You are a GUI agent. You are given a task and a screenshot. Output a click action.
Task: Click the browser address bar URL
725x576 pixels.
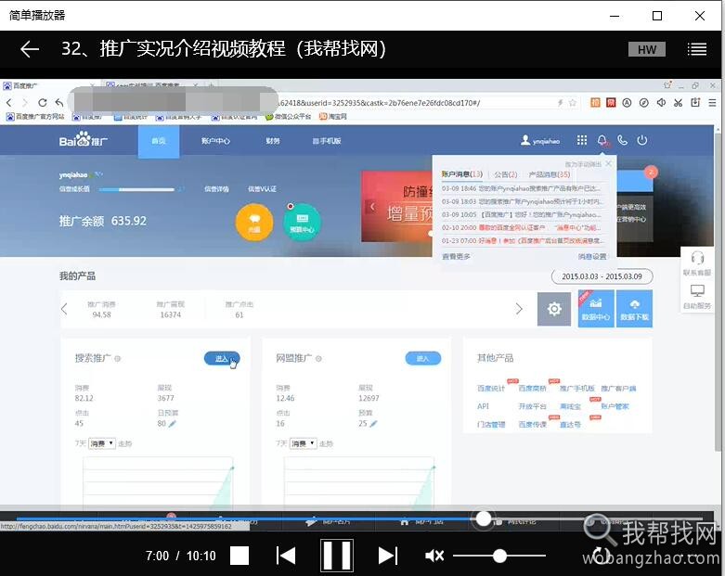coord(379,103)
